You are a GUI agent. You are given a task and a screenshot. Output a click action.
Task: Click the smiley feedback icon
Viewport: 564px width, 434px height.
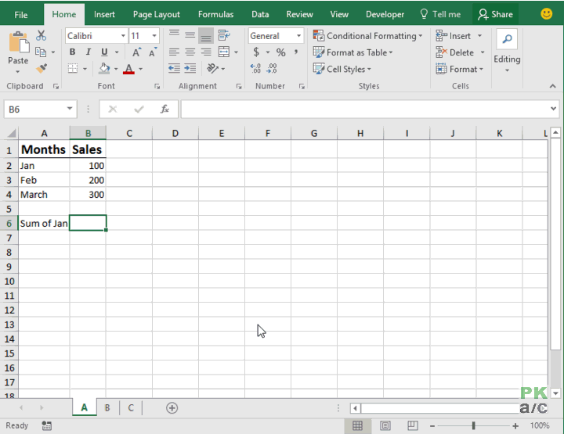pyautogui.click(x=547, y=14)
